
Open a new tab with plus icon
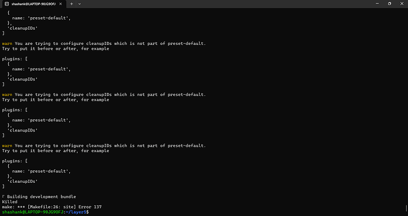pyautogui.click(x=72, y=4)
